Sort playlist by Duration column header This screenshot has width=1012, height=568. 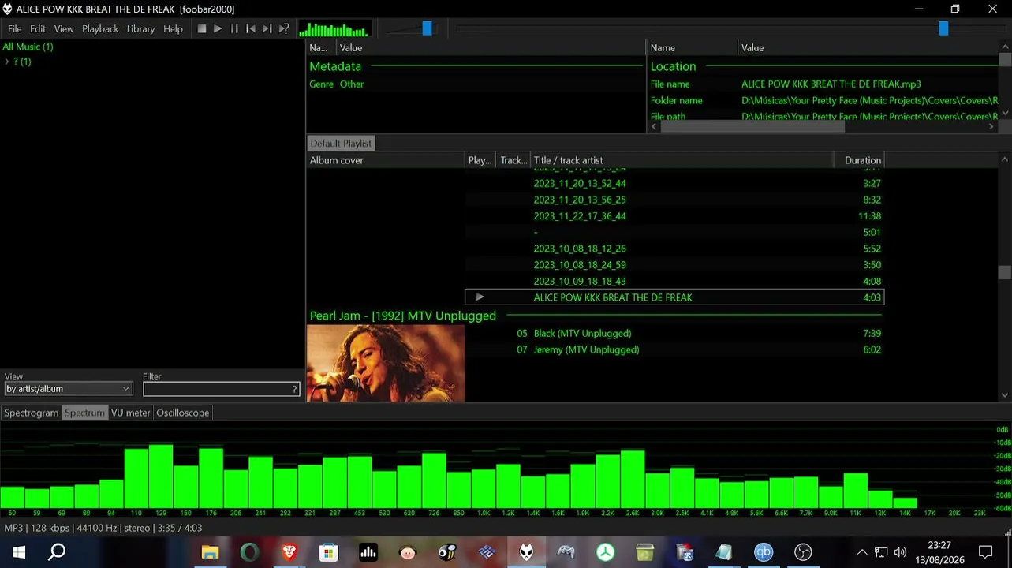point(859,160)
